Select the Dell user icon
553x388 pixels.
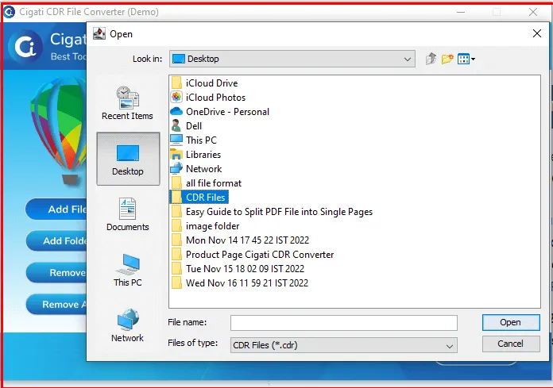176,125
